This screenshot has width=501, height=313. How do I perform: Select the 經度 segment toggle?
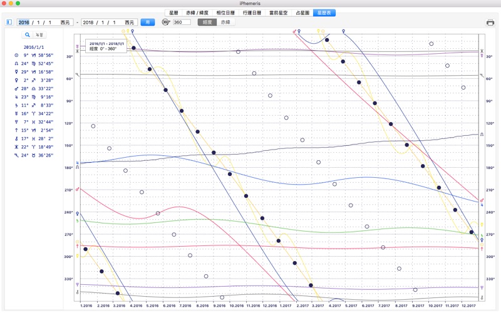207,23
